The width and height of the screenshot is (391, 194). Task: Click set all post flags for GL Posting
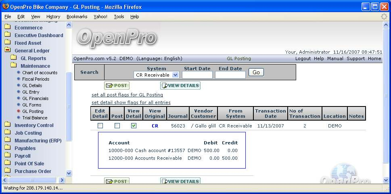tap(127, 95)
